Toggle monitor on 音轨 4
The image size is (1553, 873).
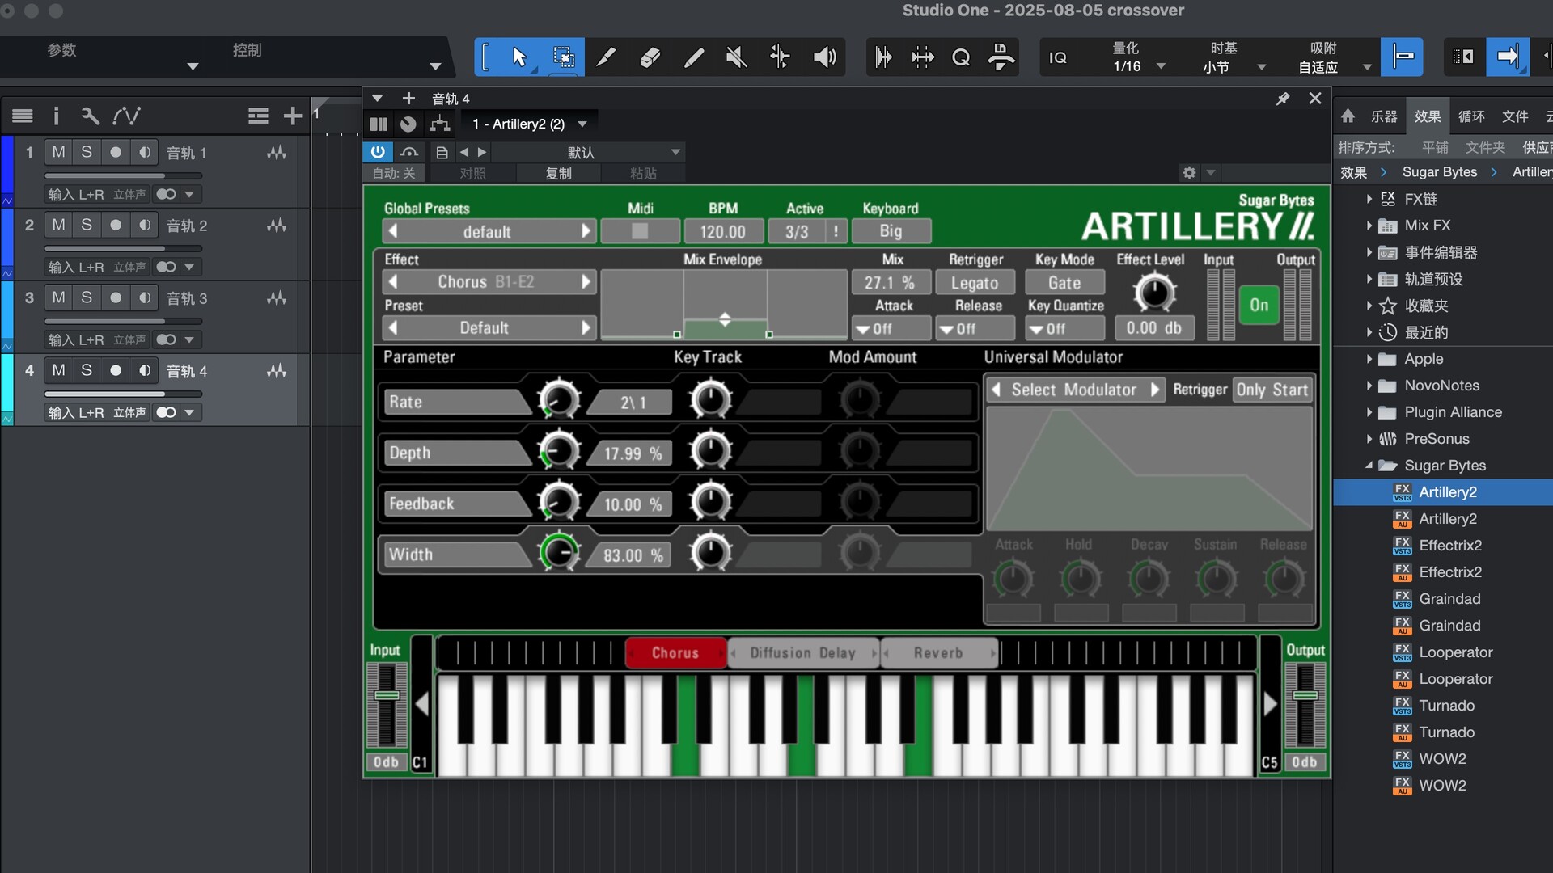(x=144, y=370)
